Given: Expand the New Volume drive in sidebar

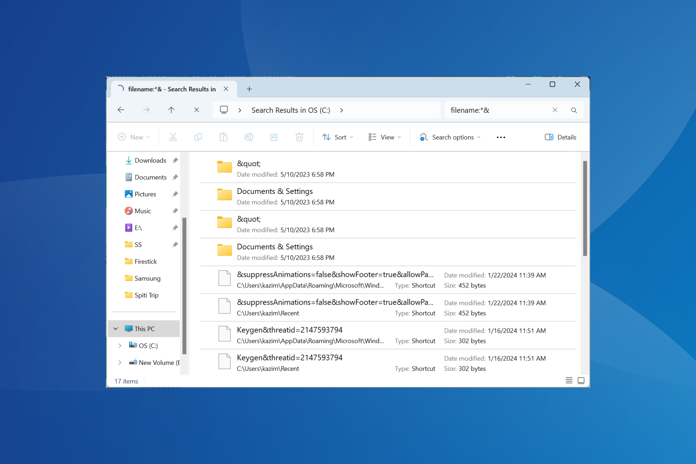Looking at the screenshot, I should (x=120, y=362).
